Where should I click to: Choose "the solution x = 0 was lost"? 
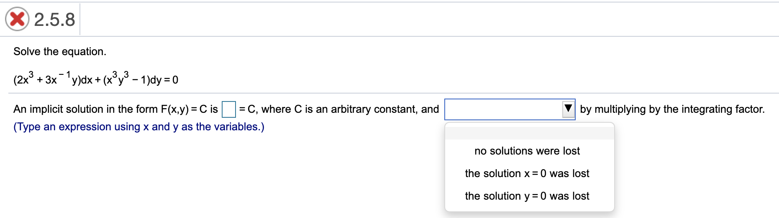[527, 173]
